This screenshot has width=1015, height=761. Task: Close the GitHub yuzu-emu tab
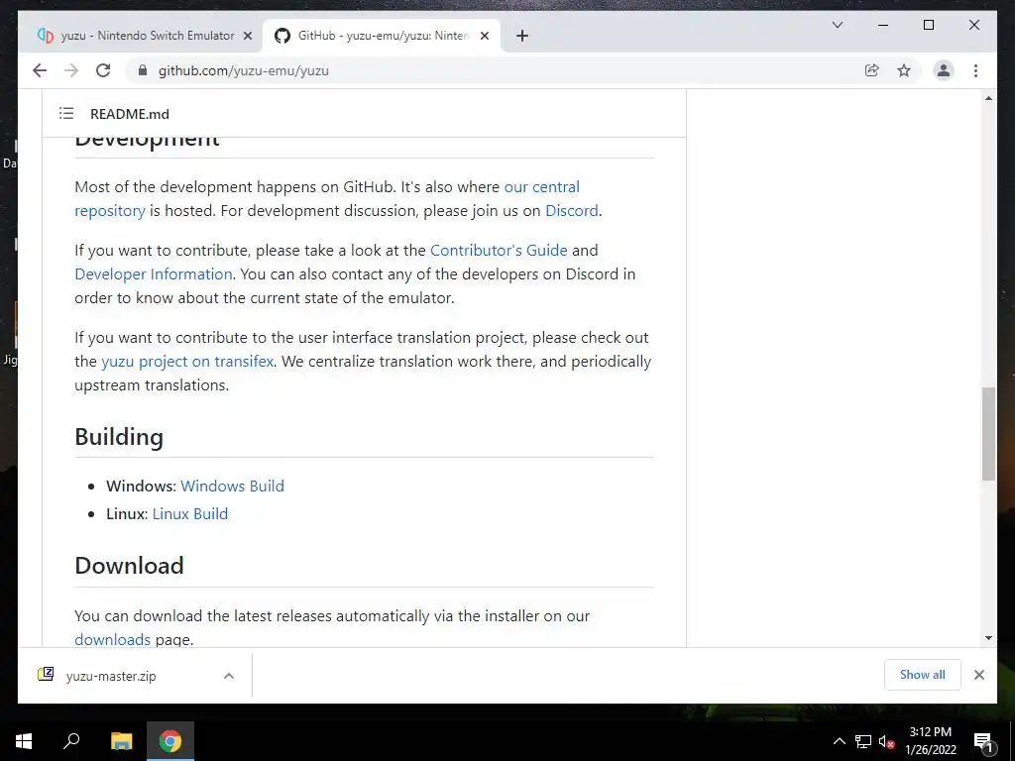(484, 36)
